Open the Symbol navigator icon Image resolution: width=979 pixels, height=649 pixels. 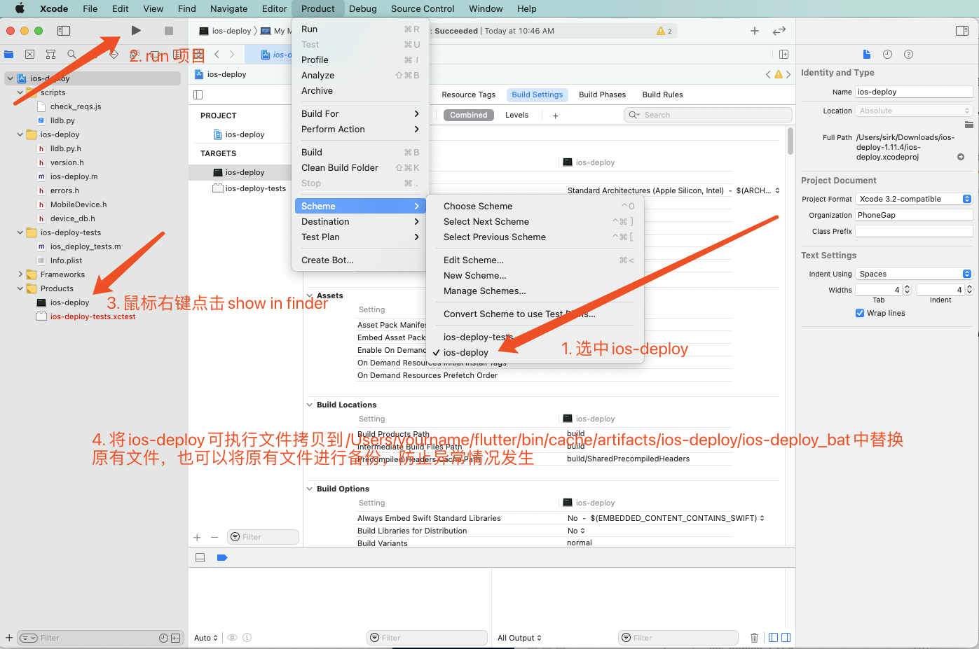pos(50,54)
